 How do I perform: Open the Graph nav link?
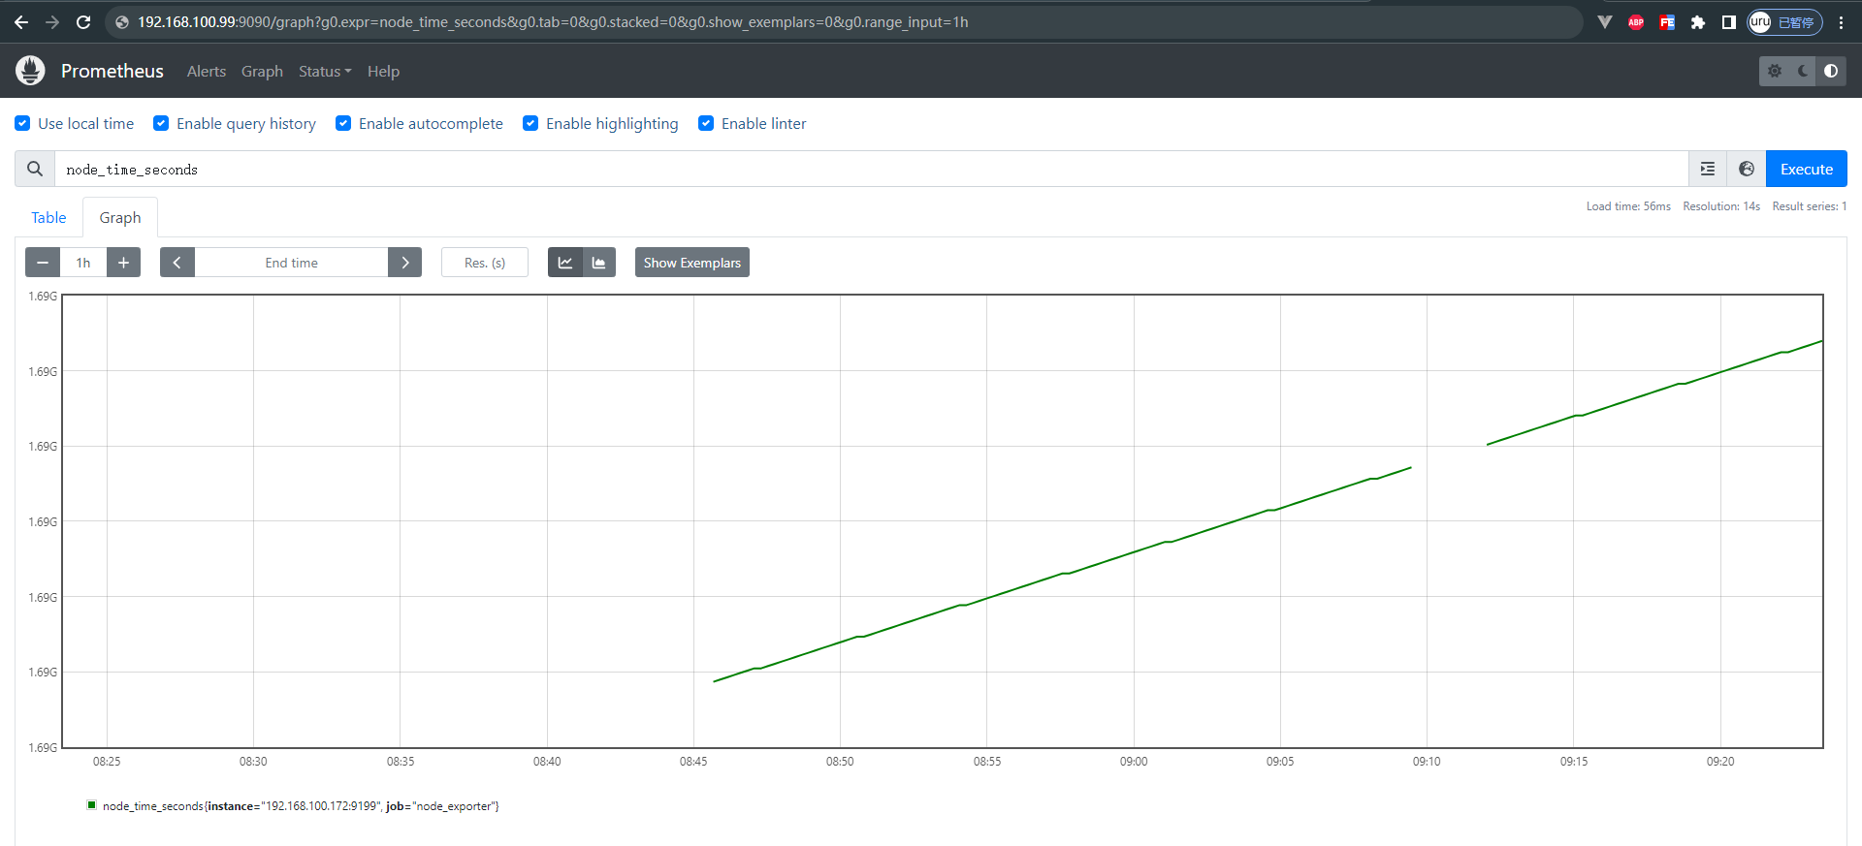pos(262,71)
